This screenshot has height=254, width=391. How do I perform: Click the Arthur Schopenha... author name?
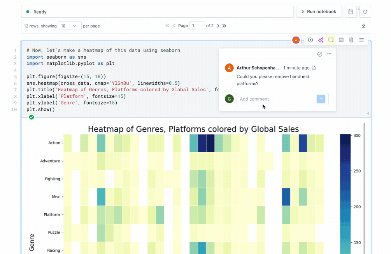[x=258, y=68]
